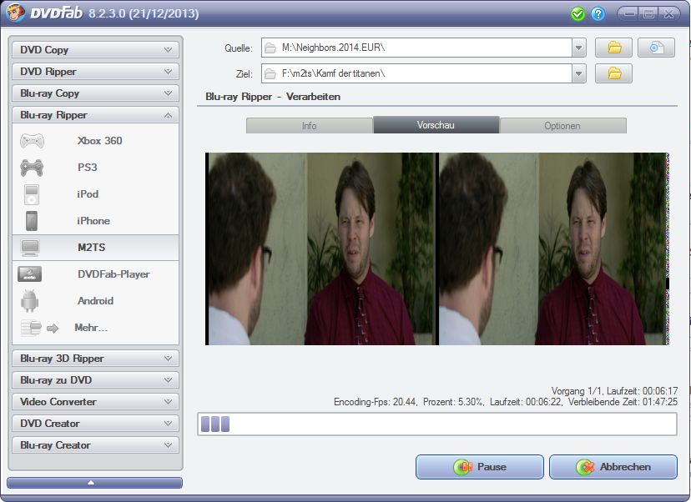Click the Verbleibende Zeit 01:47:25 status
The image size is (691, 502).
pyautogui.click(x=623, y=402)
